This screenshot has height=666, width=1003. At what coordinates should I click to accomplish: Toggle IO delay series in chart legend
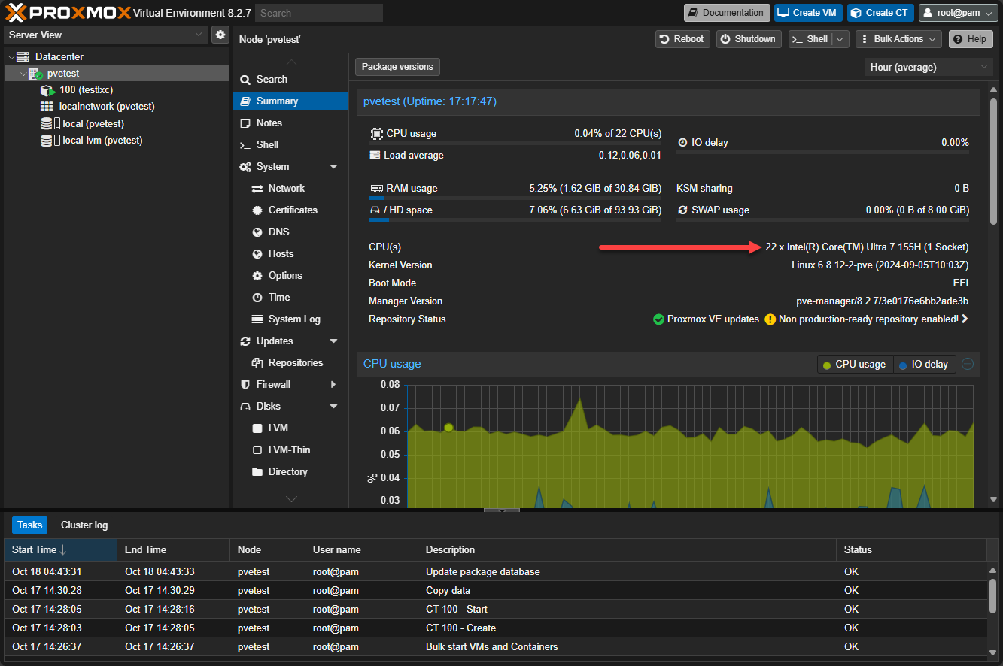point(923,365)
